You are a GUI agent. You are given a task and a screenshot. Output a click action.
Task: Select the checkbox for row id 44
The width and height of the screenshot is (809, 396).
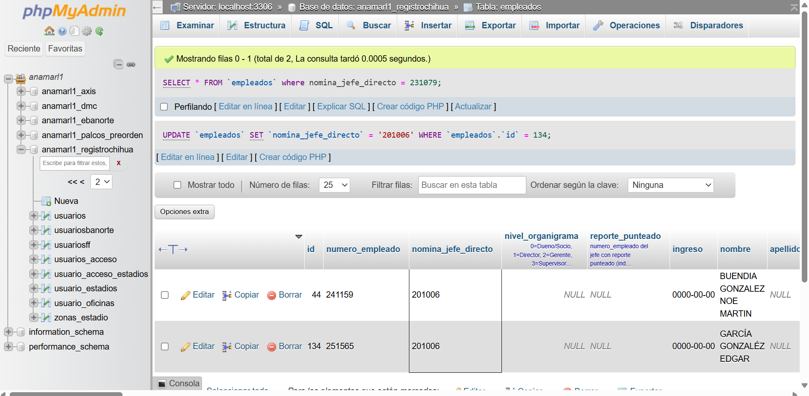[x=165, y=295]
